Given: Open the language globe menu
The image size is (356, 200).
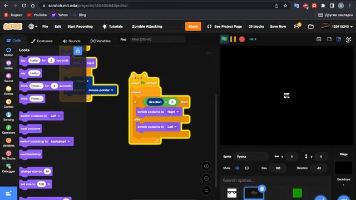Looking at the screenshot, I should point(33,27).
